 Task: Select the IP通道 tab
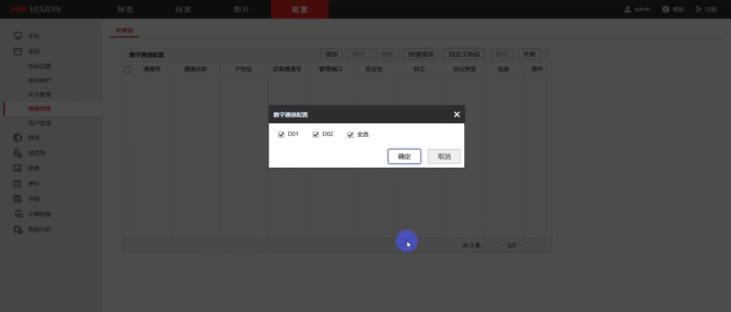click(x=125, y=30)
